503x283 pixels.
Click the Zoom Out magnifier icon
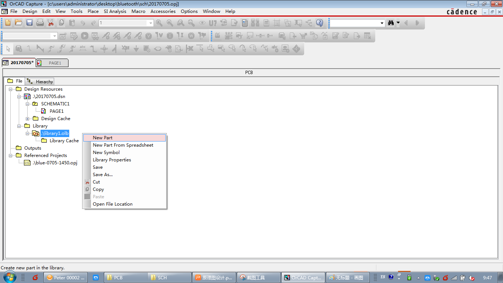[170, 23]
